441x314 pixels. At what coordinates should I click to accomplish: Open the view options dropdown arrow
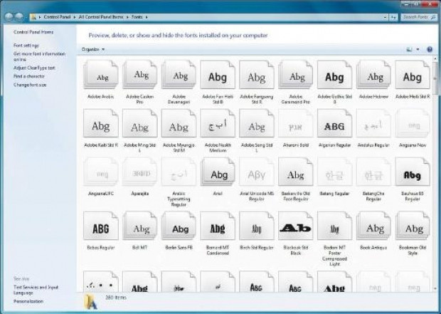(x=418, y=50)
